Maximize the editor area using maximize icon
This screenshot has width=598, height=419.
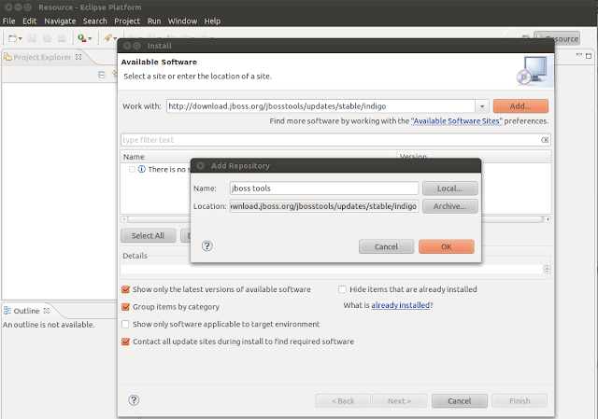(589, 56)
